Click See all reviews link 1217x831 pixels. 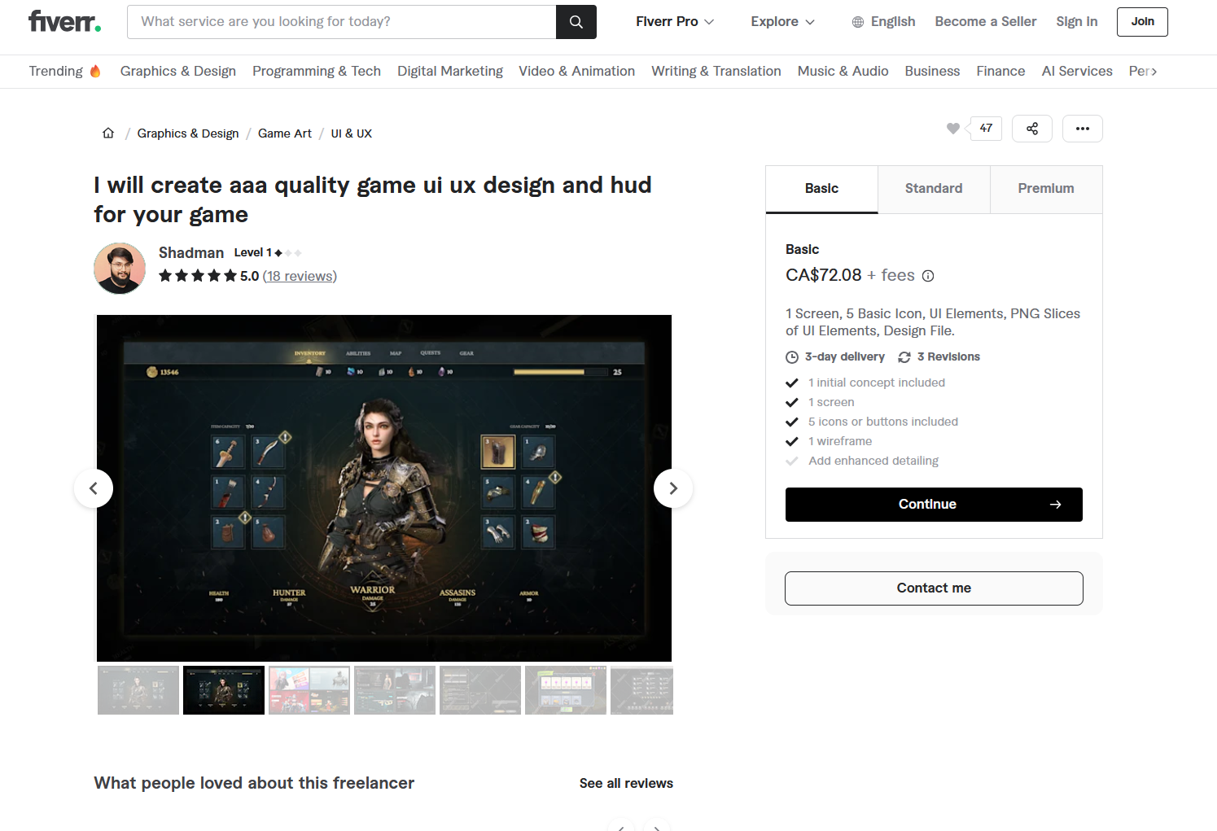point(626,784)
